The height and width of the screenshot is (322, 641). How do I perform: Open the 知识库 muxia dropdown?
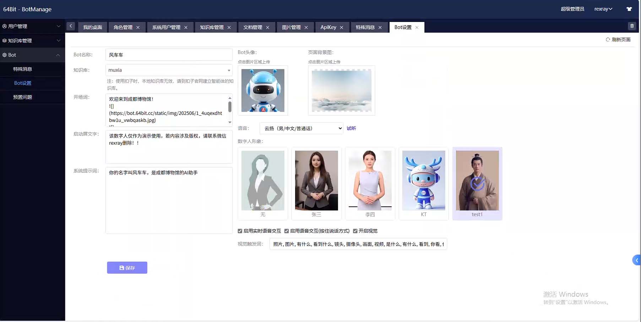[x=169, y=70]
